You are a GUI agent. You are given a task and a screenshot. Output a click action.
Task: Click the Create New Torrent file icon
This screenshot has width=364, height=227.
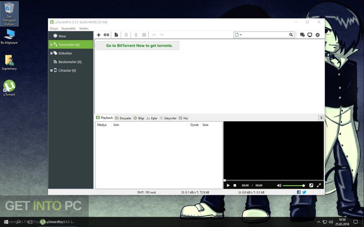click(116, 35)
